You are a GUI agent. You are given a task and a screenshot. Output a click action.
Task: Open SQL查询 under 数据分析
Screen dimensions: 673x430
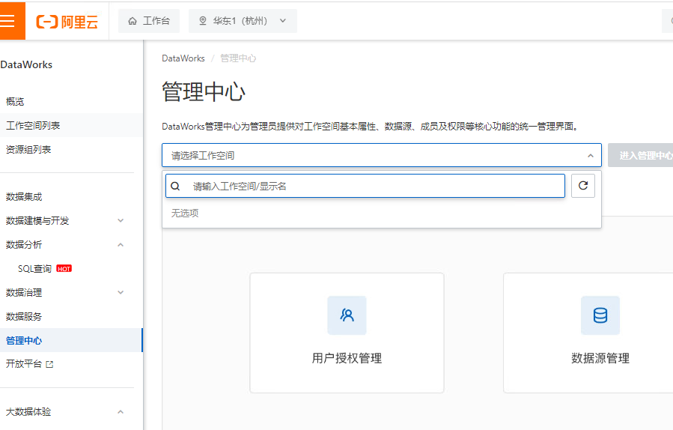pyautogui.click(x=34, y=269)
